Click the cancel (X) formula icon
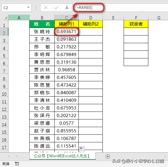This screenshot has width=168, height=167. pos(46,8)
